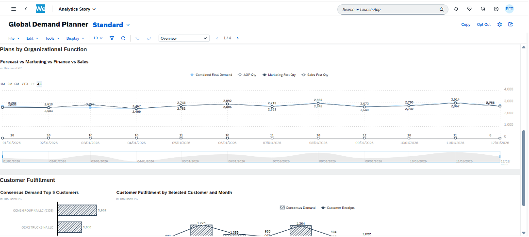Refresh the story using refresh icon
This screenshot has width=529, height=237.
pos(123,38)
